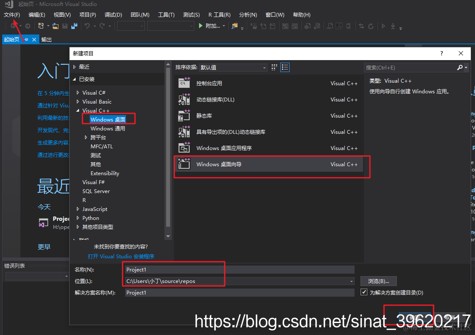Expand the Visual C# node
The width and height of the screenshot is (475, 335).
[x=78, y=93]
